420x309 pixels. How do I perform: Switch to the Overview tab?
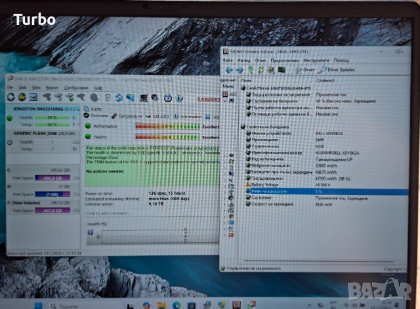[96, 115]
